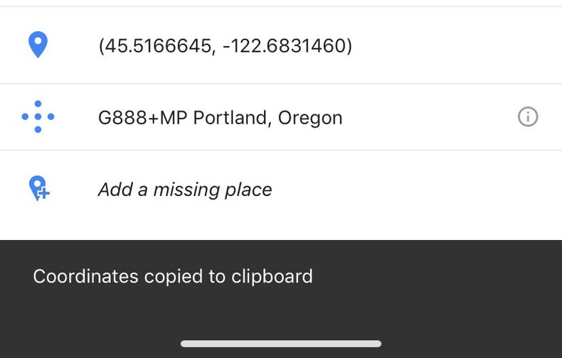
Task: Copy the coordinates (45.5166645, -122.6831460)
Action: tap(225, 46)
